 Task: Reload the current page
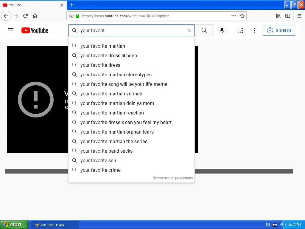[x=25, y=16]
